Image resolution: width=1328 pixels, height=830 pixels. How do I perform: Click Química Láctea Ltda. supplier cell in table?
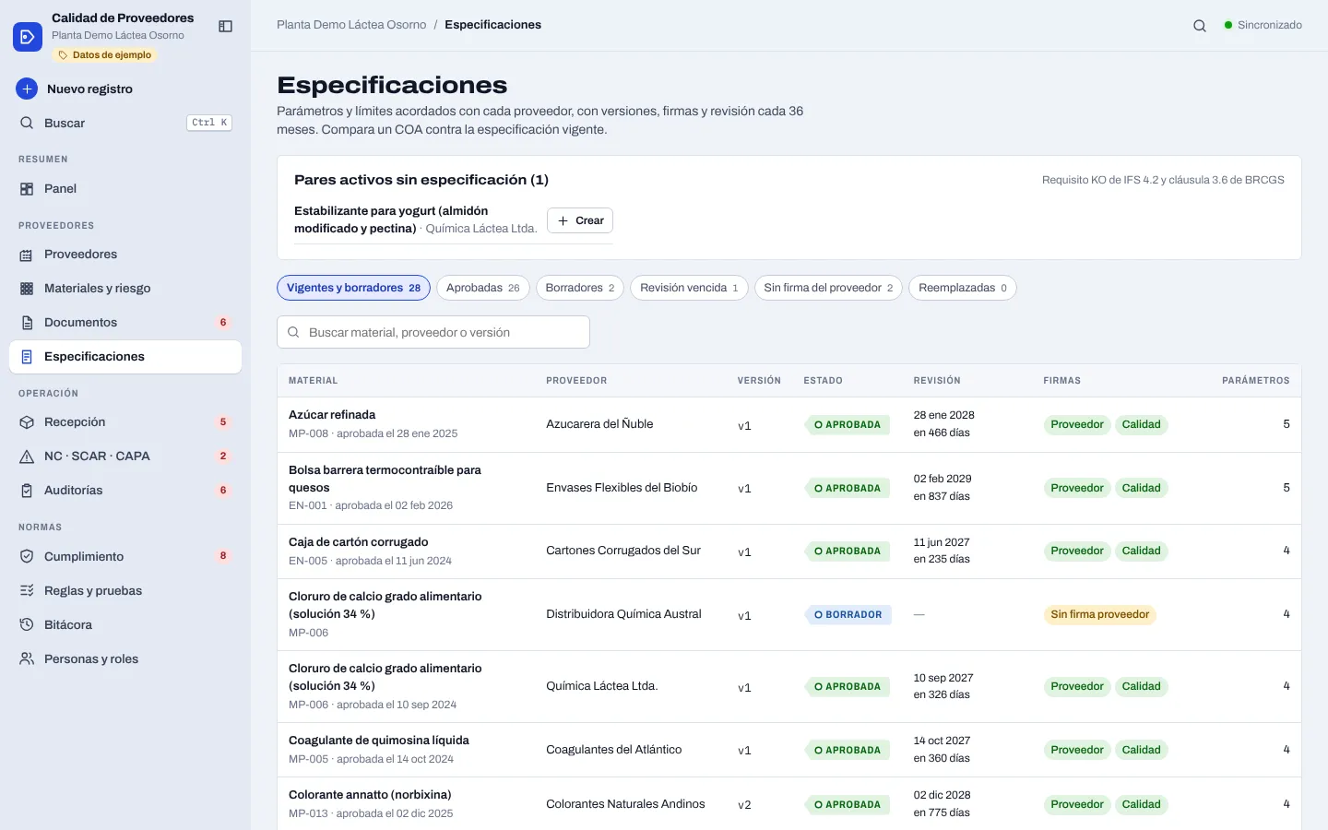pyautogui.click(x=602, y=686)
